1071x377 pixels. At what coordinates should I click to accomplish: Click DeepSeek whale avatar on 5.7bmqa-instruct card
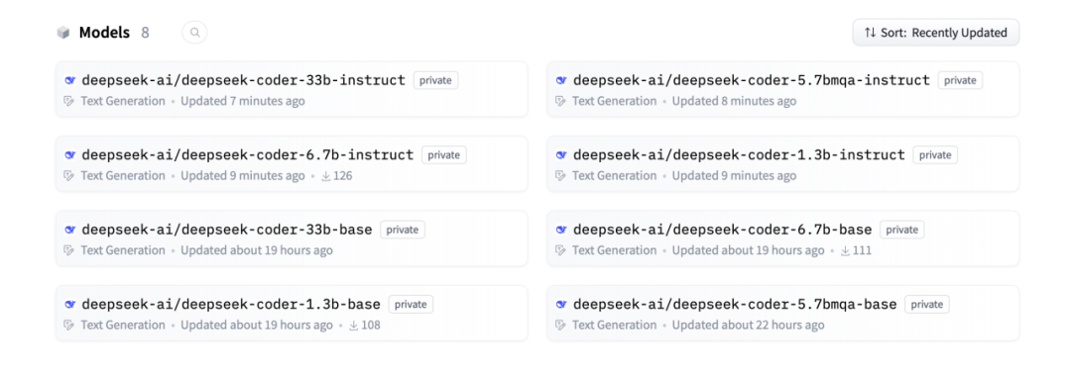click(x=561, y=80)
